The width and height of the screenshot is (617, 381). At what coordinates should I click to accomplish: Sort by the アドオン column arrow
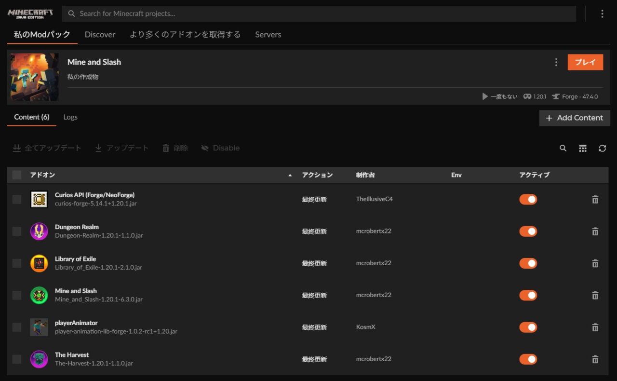(x=290, y=176)
